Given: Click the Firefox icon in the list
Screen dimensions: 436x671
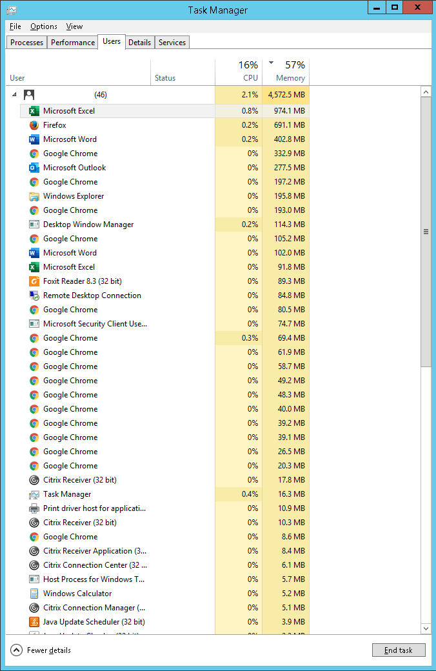Looking at the screenshot, I should click(34, 125).
